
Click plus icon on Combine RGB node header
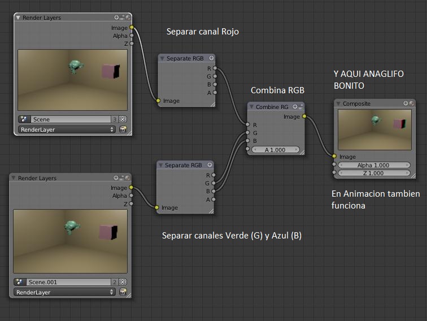tap(295, 107)
